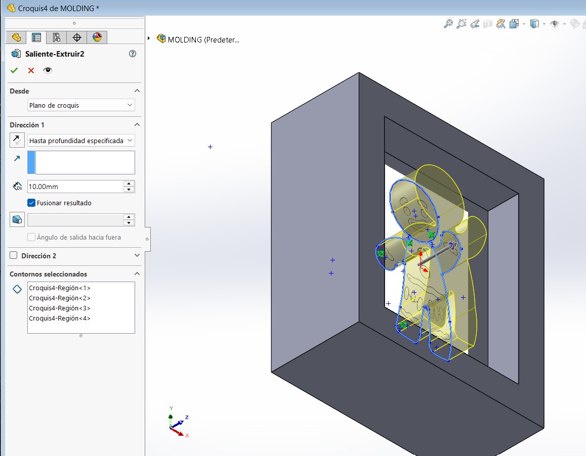The image size is (586, 456).
Task: Click the draft angle spinner up arrow
Action: pos(129,217)
